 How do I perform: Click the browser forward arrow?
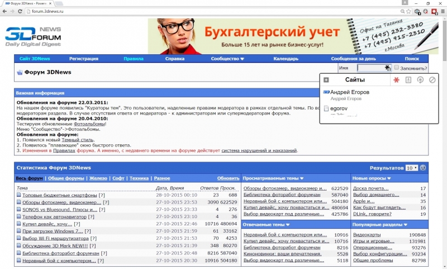tap(12, 11)
